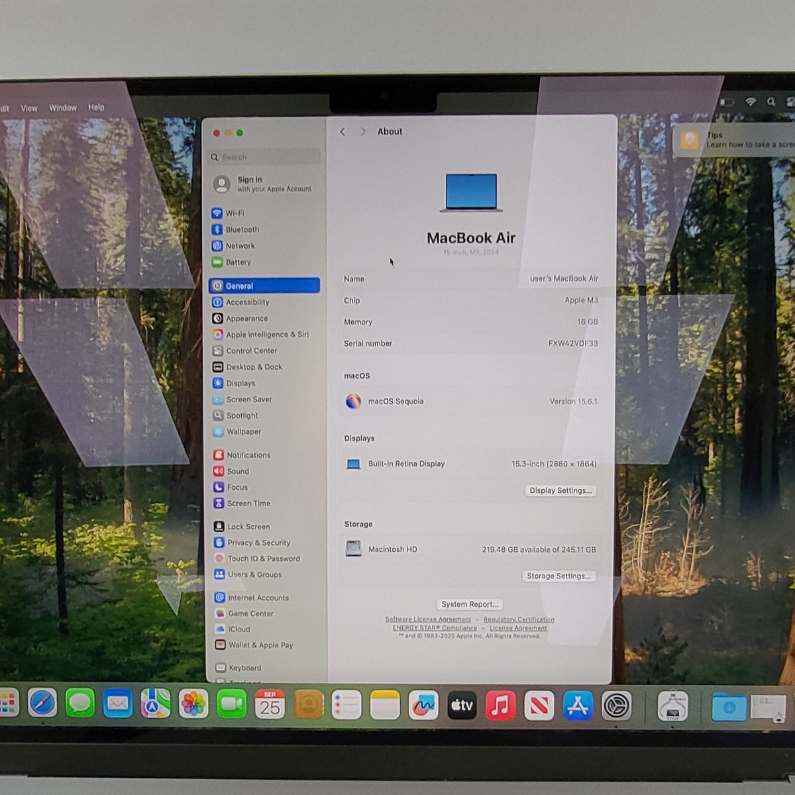
Task: Open Sound settings
Action: coord(231,471)
